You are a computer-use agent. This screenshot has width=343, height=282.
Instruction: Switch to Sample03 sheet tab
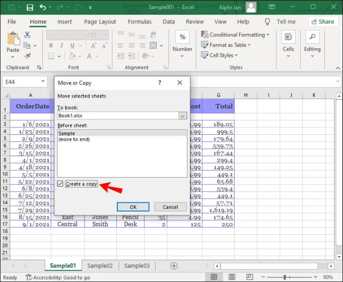click(137, 266)
